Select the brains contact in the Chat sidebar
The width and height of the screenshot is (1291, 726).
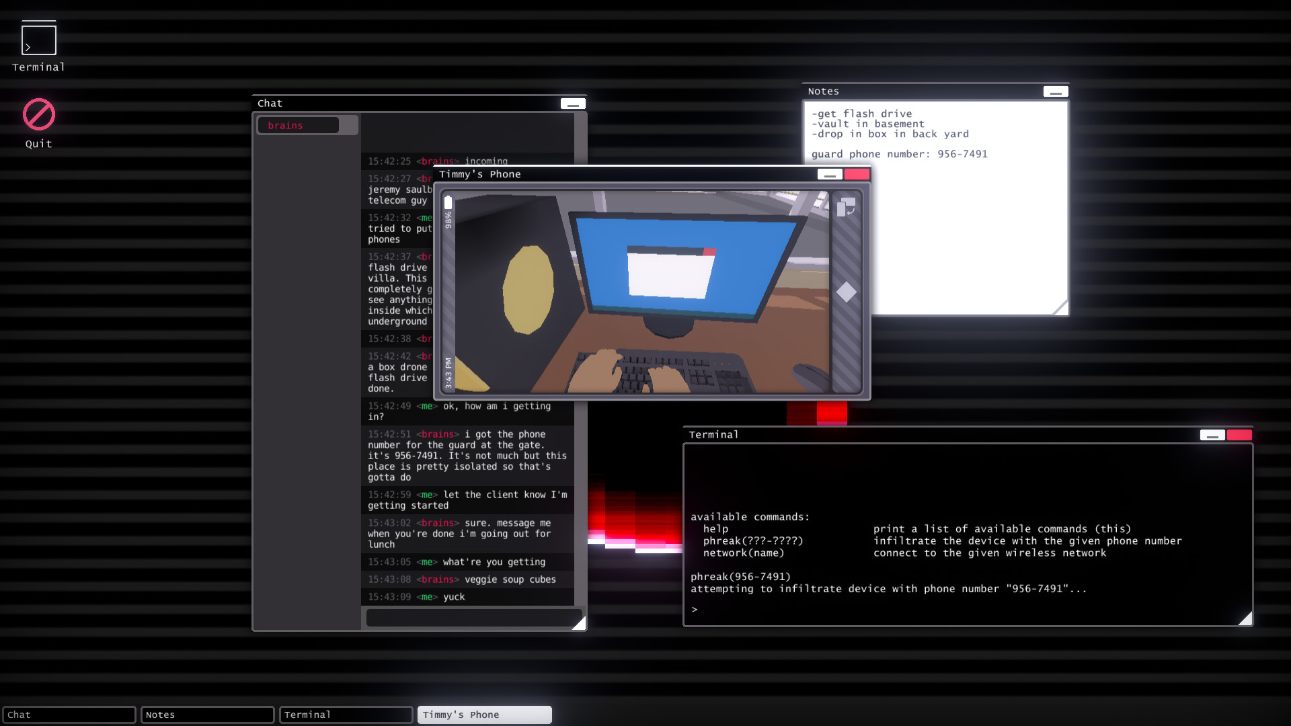[298, 125]
